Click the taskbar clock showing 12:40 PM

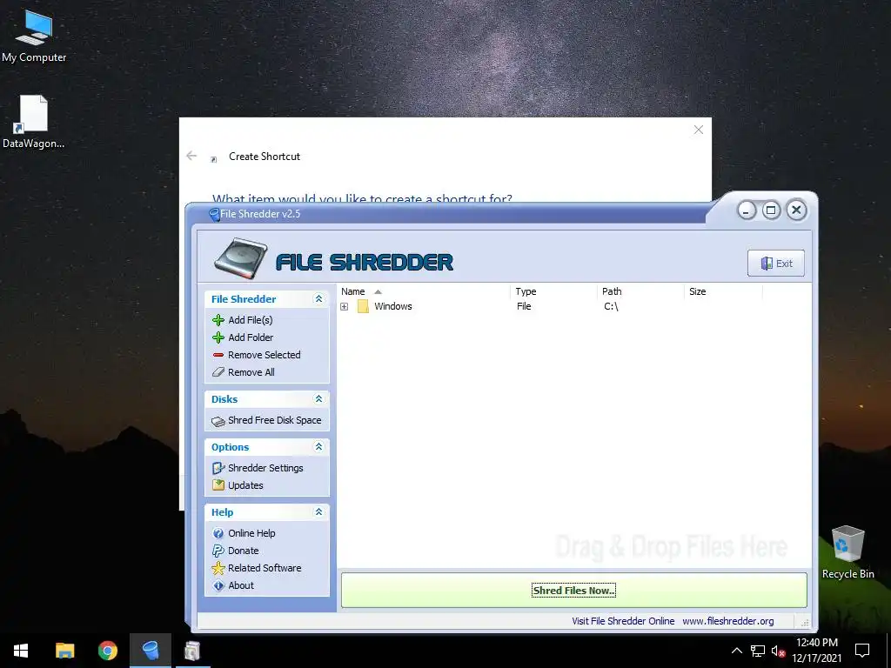[816, 651]
